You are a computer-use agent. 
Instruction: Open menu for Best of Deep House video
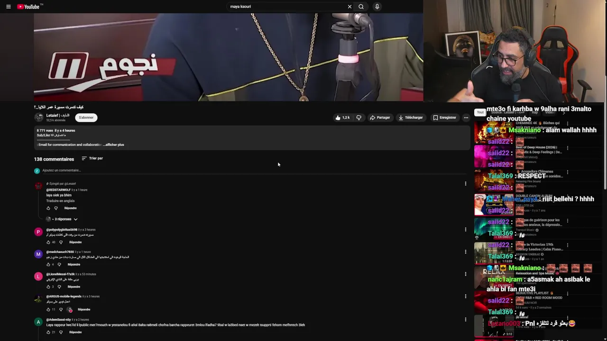tap(567, 148)
